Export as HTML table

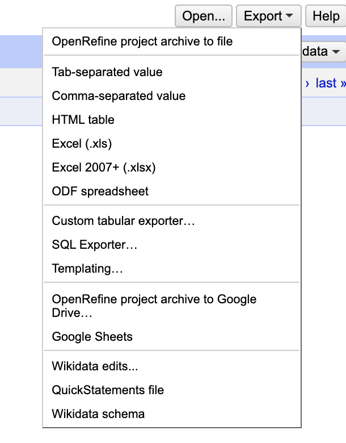(172, 119)
